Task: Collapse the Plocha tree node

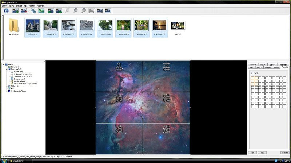Action: (x=3, y=64)
